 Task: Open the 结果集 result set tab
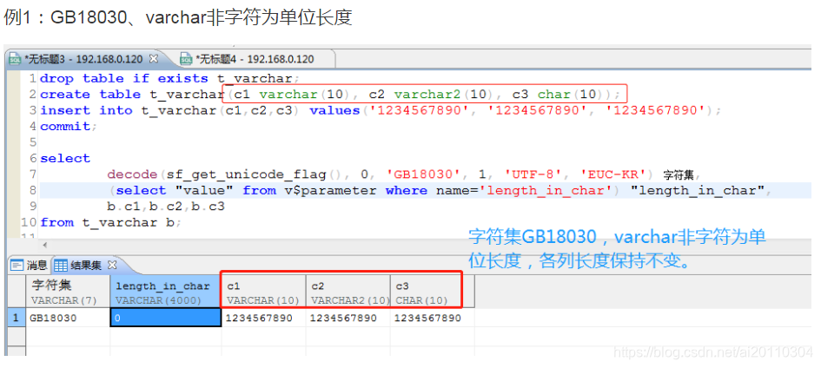click(86, 266)
